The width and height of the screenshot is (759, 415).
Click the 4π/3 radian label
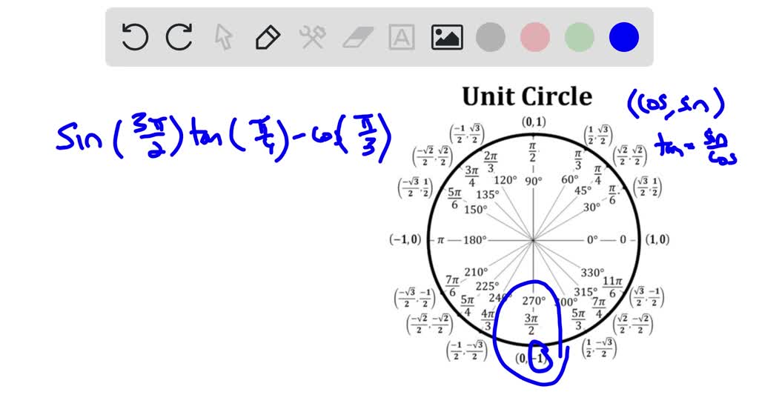click(x=487, y=320)
